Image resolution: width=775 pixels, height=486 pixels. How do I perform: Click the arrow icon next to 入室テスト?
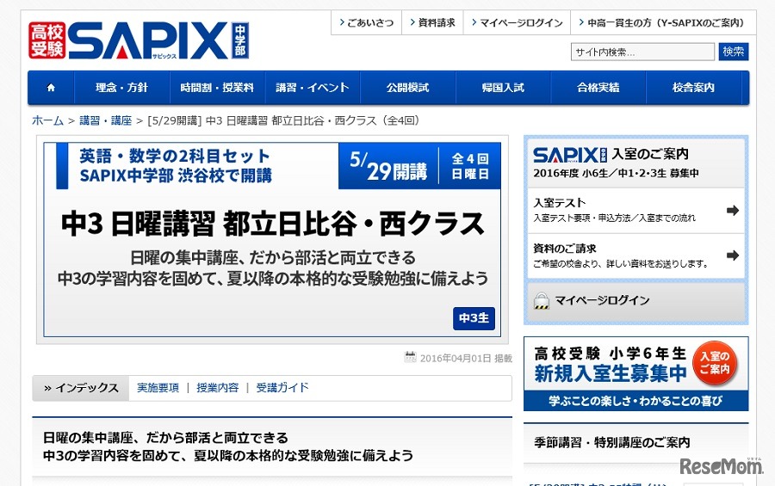(x=733, y=211)
